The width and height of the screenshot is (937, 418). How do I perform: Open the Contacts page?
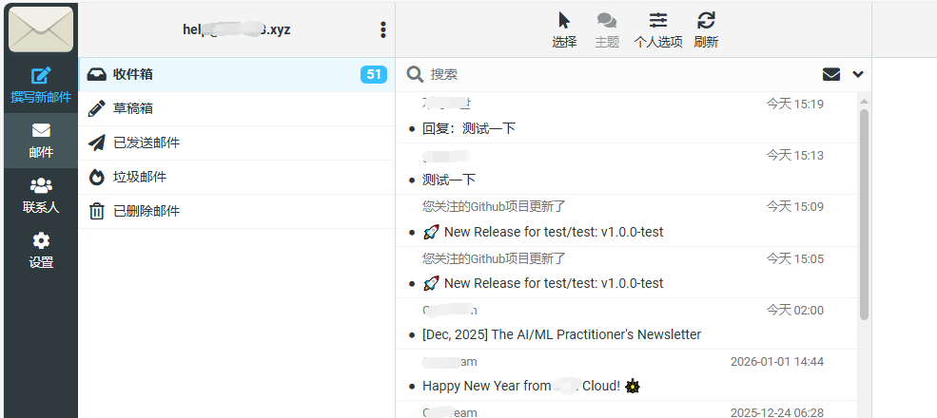tap(40, 194)
